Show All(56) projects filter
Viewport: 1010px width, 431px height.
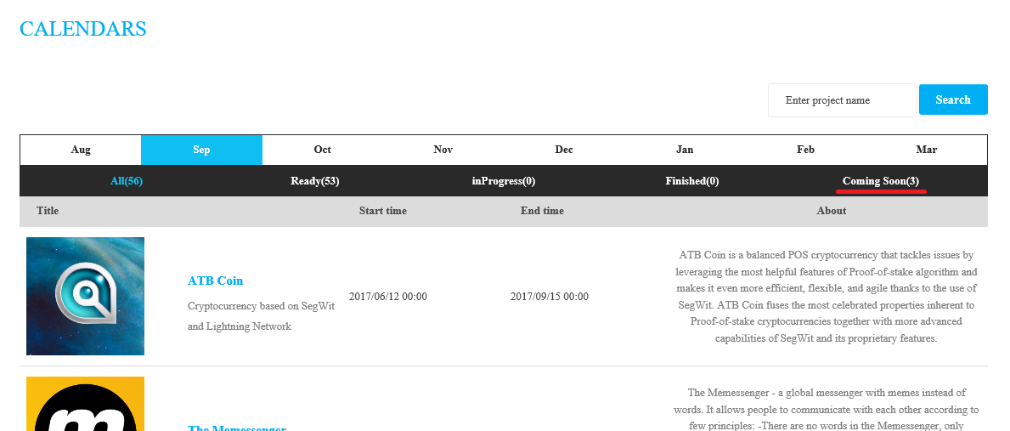[x=127, y=181]
